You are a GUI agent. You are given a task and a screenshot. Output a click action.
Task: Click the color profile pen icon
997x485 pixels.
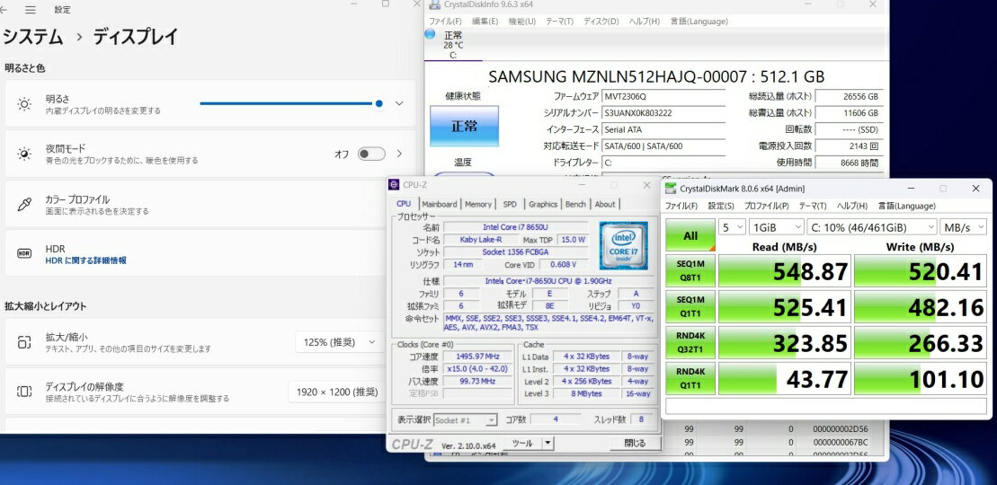pos(24,205)
